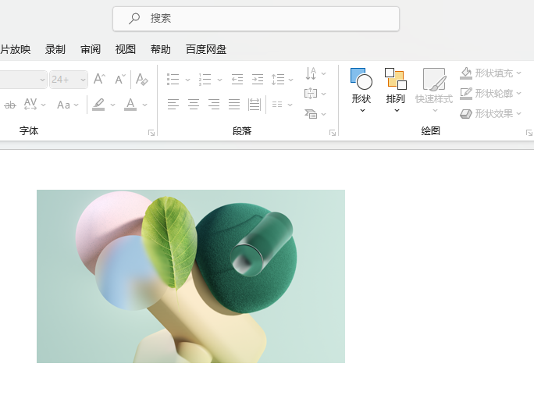Click the Decrease Font Size icon
This screenshot has height=399, width=534.
pos(120,79)
